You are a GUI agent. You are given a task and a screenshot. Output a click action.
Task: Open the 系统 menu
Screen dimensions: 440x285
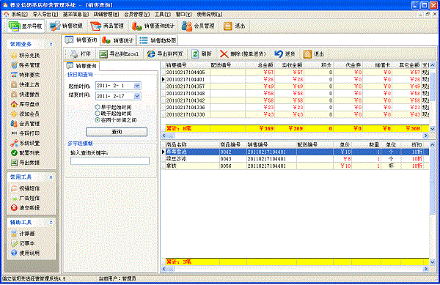tap(19, 14)
